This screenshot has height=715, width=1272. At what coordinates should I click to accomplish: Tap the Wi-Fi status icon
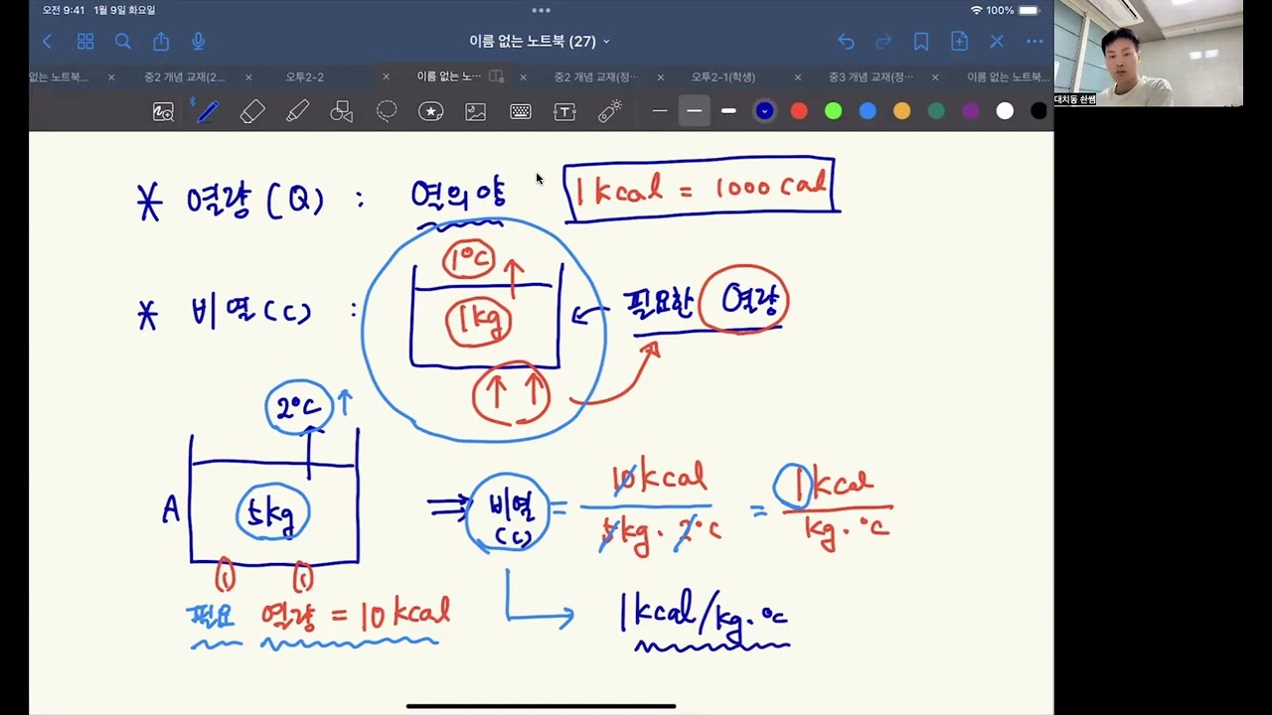point(977,11)
